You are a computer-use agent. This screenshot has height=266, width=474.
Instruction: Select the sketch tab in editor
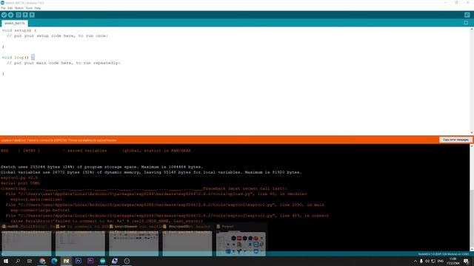point(15,23)
